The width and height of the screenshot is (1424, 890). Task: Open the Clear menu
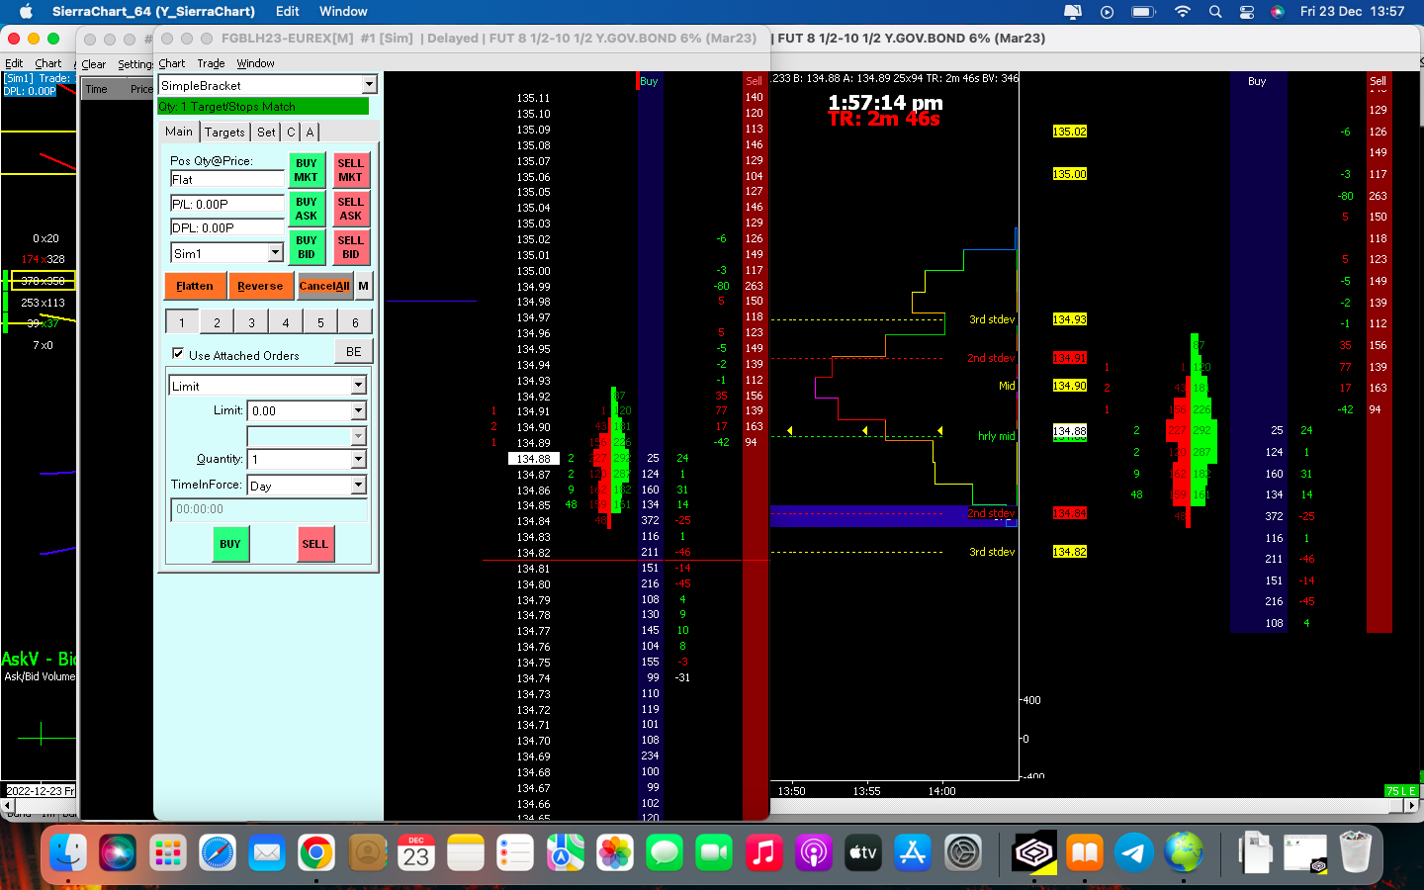[x=93, y=64]
